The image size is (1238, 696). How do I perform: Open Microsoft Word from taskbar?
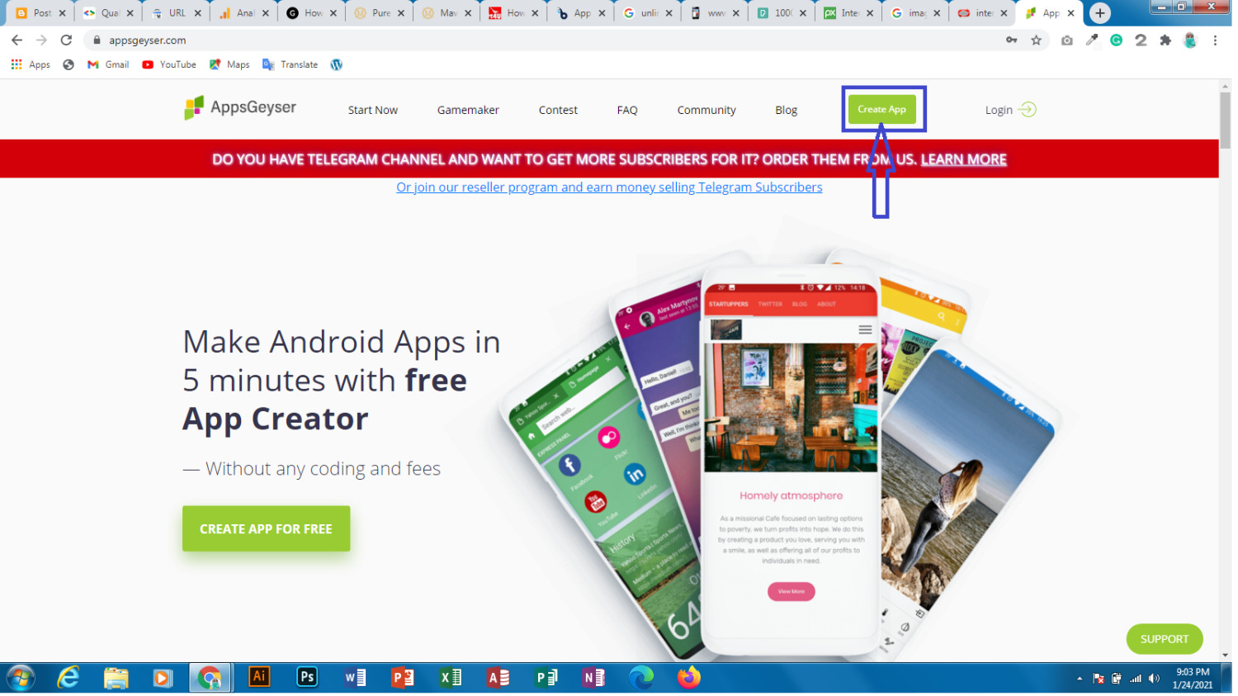[x=355, y=678]
